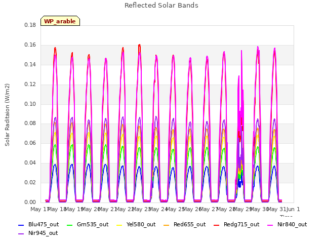324x243 pixels.
Task: Click the May 17 x-axis tick label
Action: [x=40, y=209]
